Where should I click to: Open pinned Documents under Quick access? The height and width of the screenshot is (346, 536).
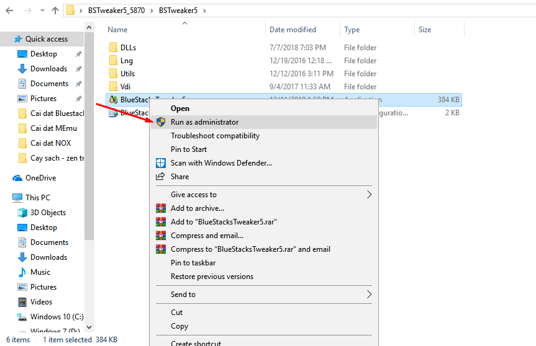click(x=49, y=84)
